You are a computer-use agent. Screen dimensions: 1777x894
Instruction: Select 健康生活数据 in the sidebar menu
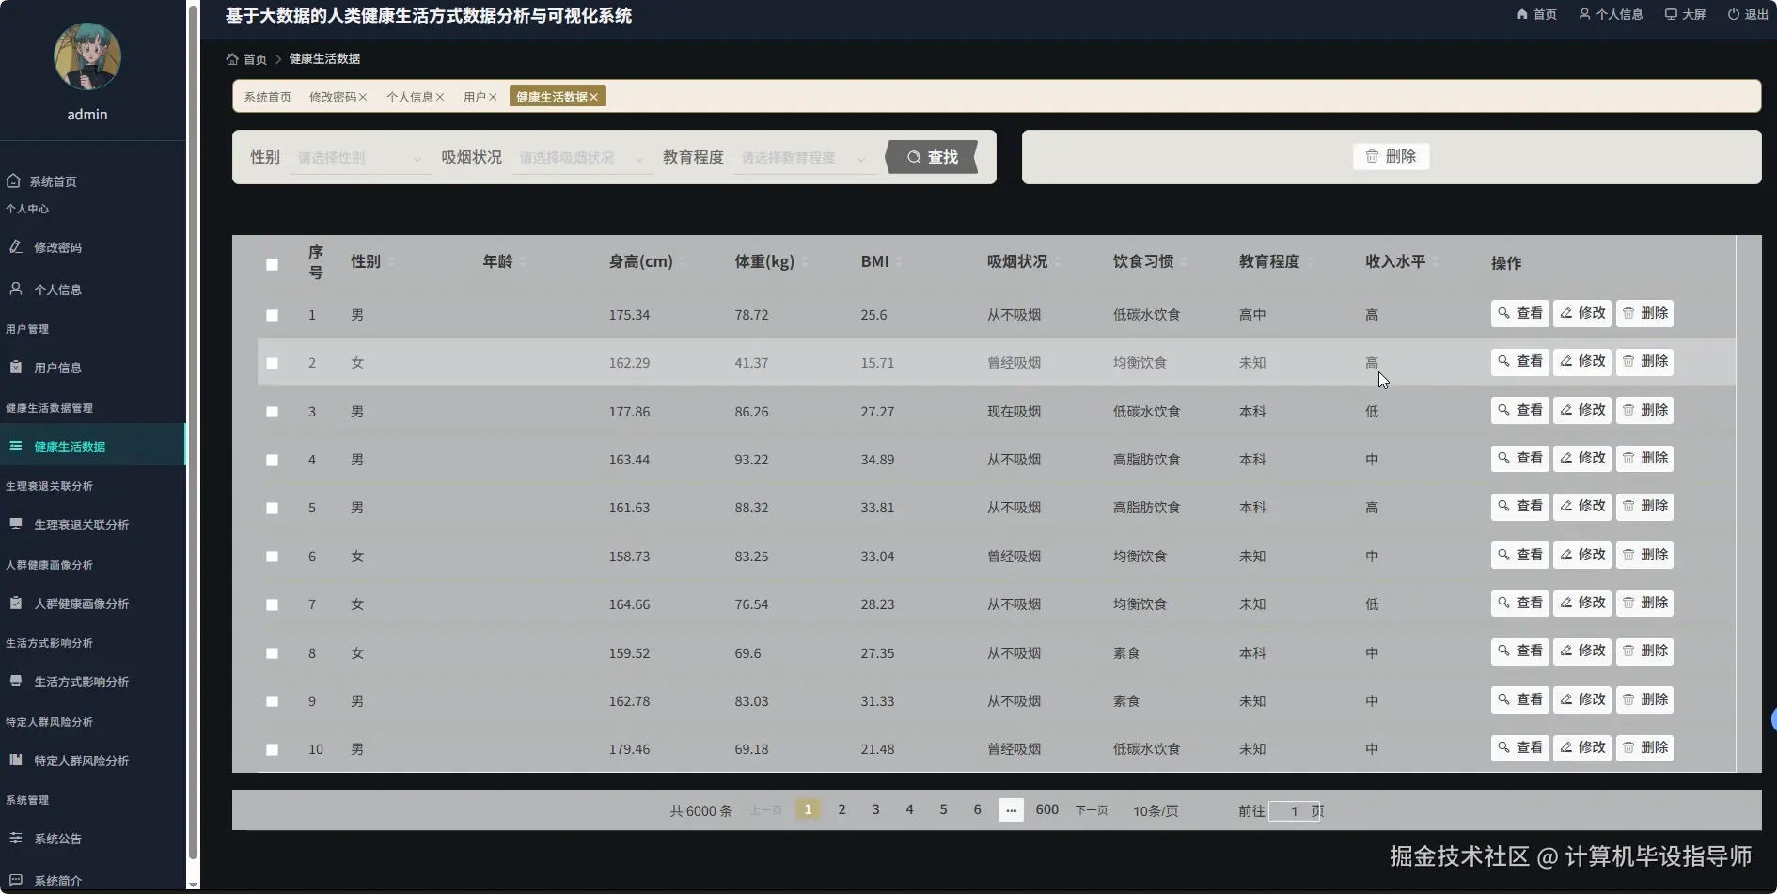tap(71, 446)
